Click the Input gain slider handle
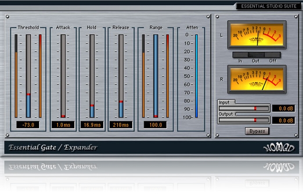This screenshot has width=303, height=195. point(255,108)
